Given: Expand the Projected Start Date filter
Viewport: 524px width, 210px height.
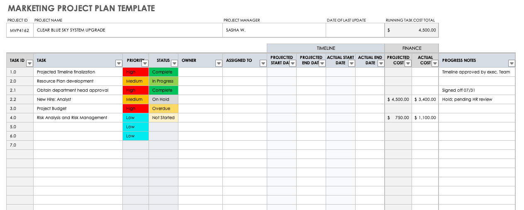Looking at the screenshot, I should coord(292,63).
